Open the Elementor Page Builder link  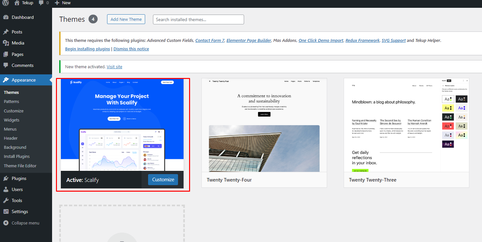(249, 40)
